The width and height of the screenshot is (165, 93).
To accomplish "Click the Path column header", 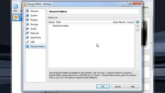I will click(x=59, y=22).
